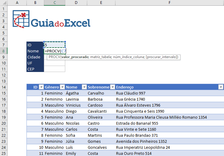Click the Emily name cell
Screen dimensions: 224x156
pyautogui.click(x=76, y=153)
